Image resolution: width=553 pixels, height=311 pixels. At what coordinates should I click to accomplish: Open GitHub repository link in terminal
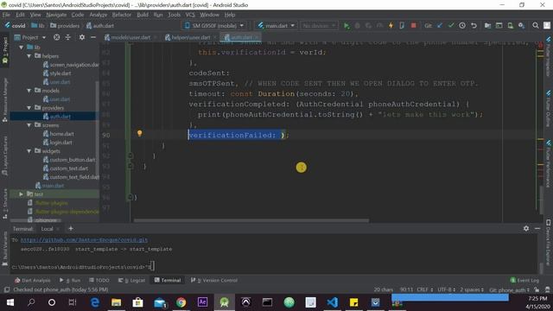[x=84, y=240]
